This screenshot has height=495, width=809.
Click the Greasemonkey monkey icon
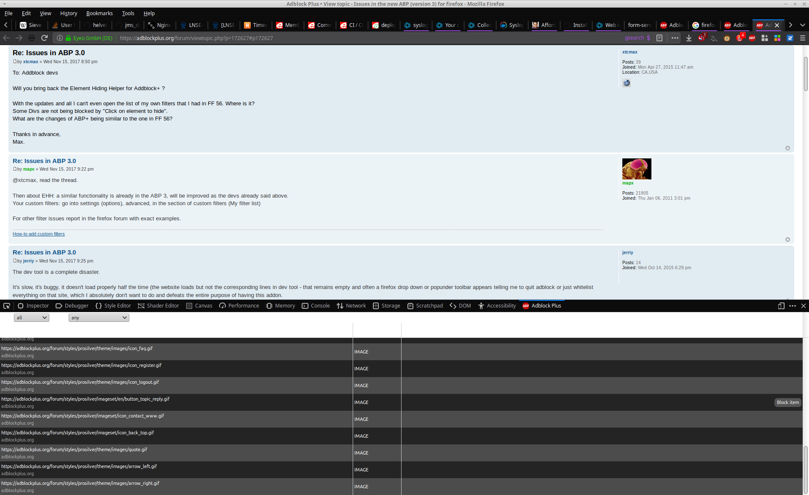click(x=727, y=38)
